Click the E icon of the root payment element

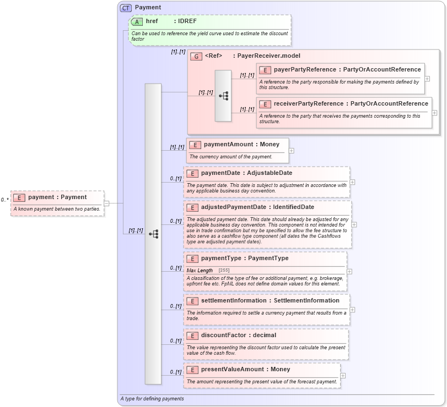coord(19,198)
